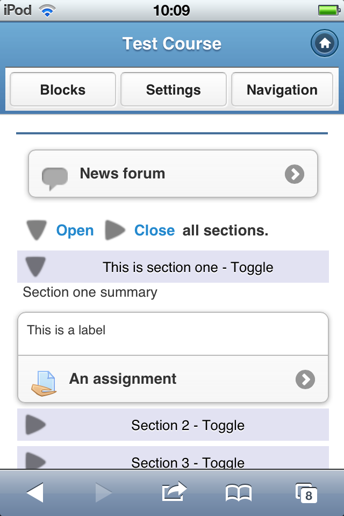Tap the home icon in header
The height and width of the screenshot is (516, 344).
click(324, 43)
